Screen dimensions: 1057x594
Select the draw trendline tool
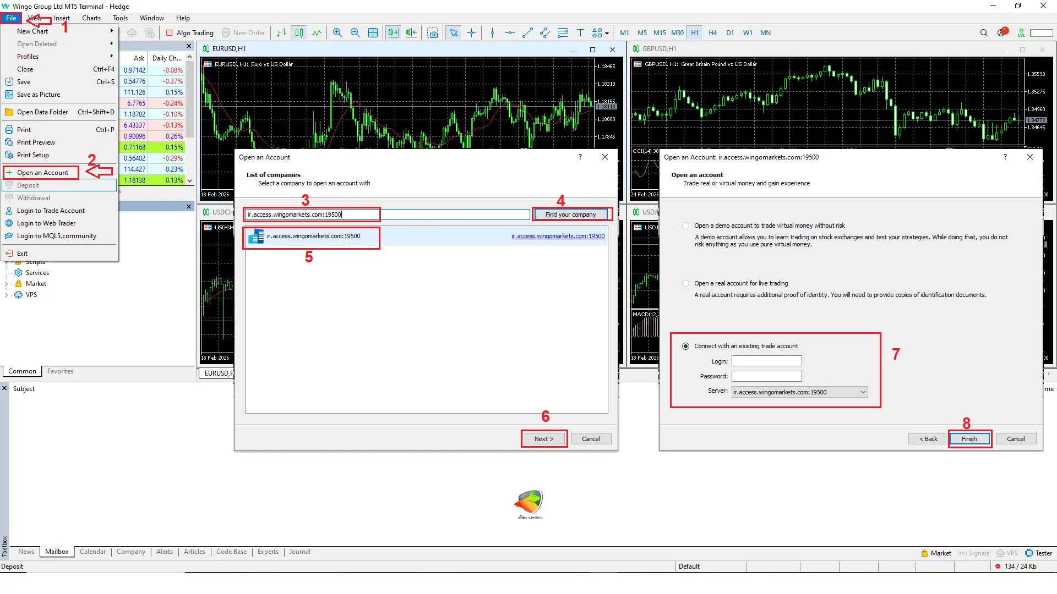527,33
